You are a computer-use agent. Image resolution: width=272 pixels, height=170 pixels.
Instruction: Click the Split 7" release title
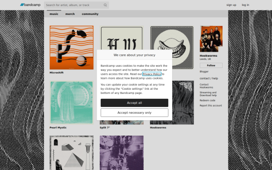tap(105, 127)
